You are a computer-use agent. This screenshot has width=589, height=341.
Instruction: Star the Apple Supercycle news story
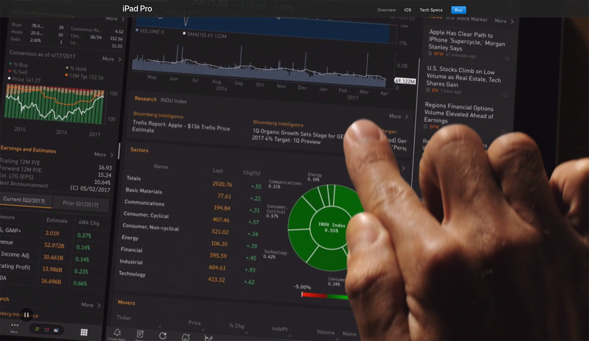click(507, 59)
